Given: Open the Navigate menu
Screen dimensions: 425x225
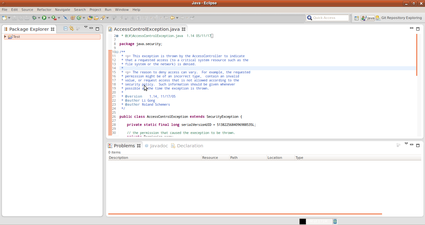Looking at the screenshot, I should click(63, 10).
